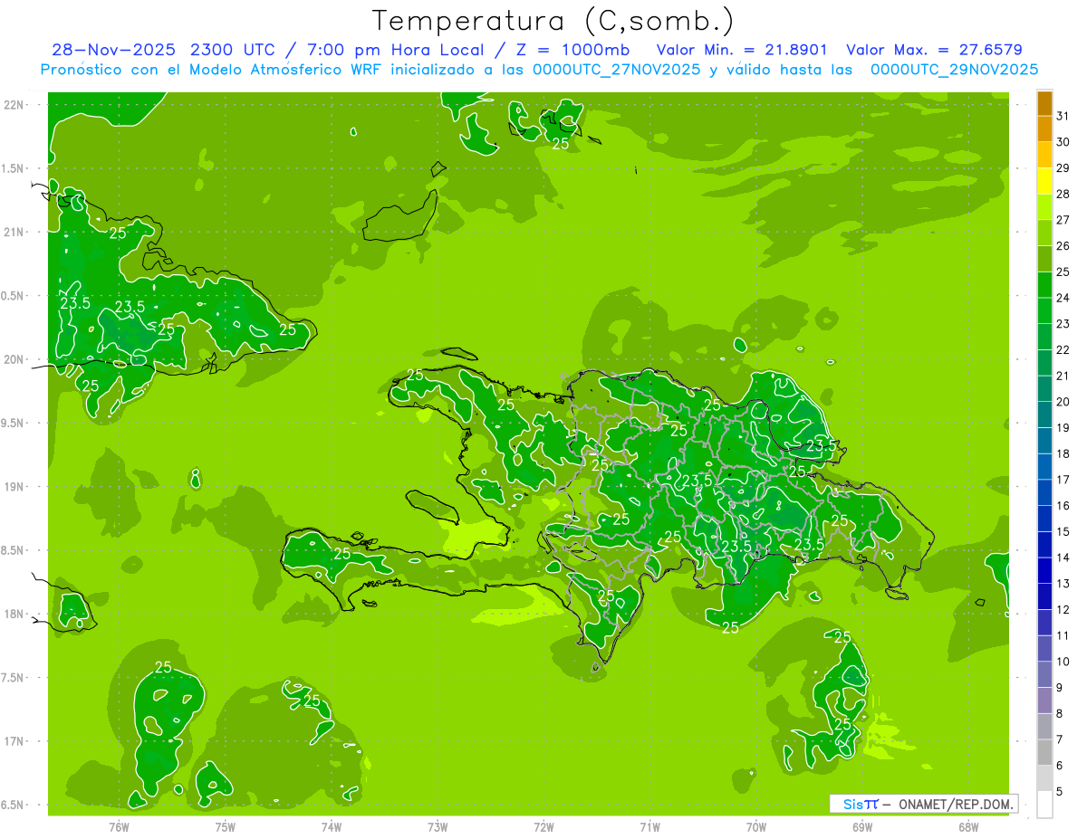Pick the gray swatch between 6 and 7
Image resolution: width=1087 pixels, height=839 pixels.
click(1044, 752)
